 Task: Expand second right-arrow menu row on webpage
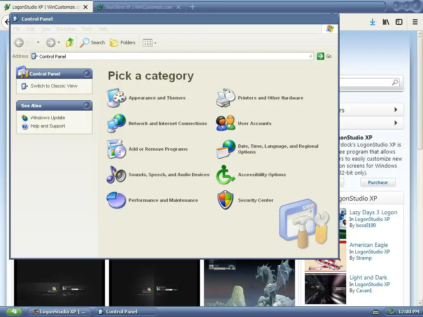click(396, 123)
